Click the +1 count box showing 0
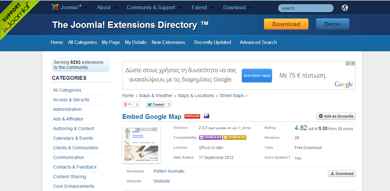 pos(137,104)
